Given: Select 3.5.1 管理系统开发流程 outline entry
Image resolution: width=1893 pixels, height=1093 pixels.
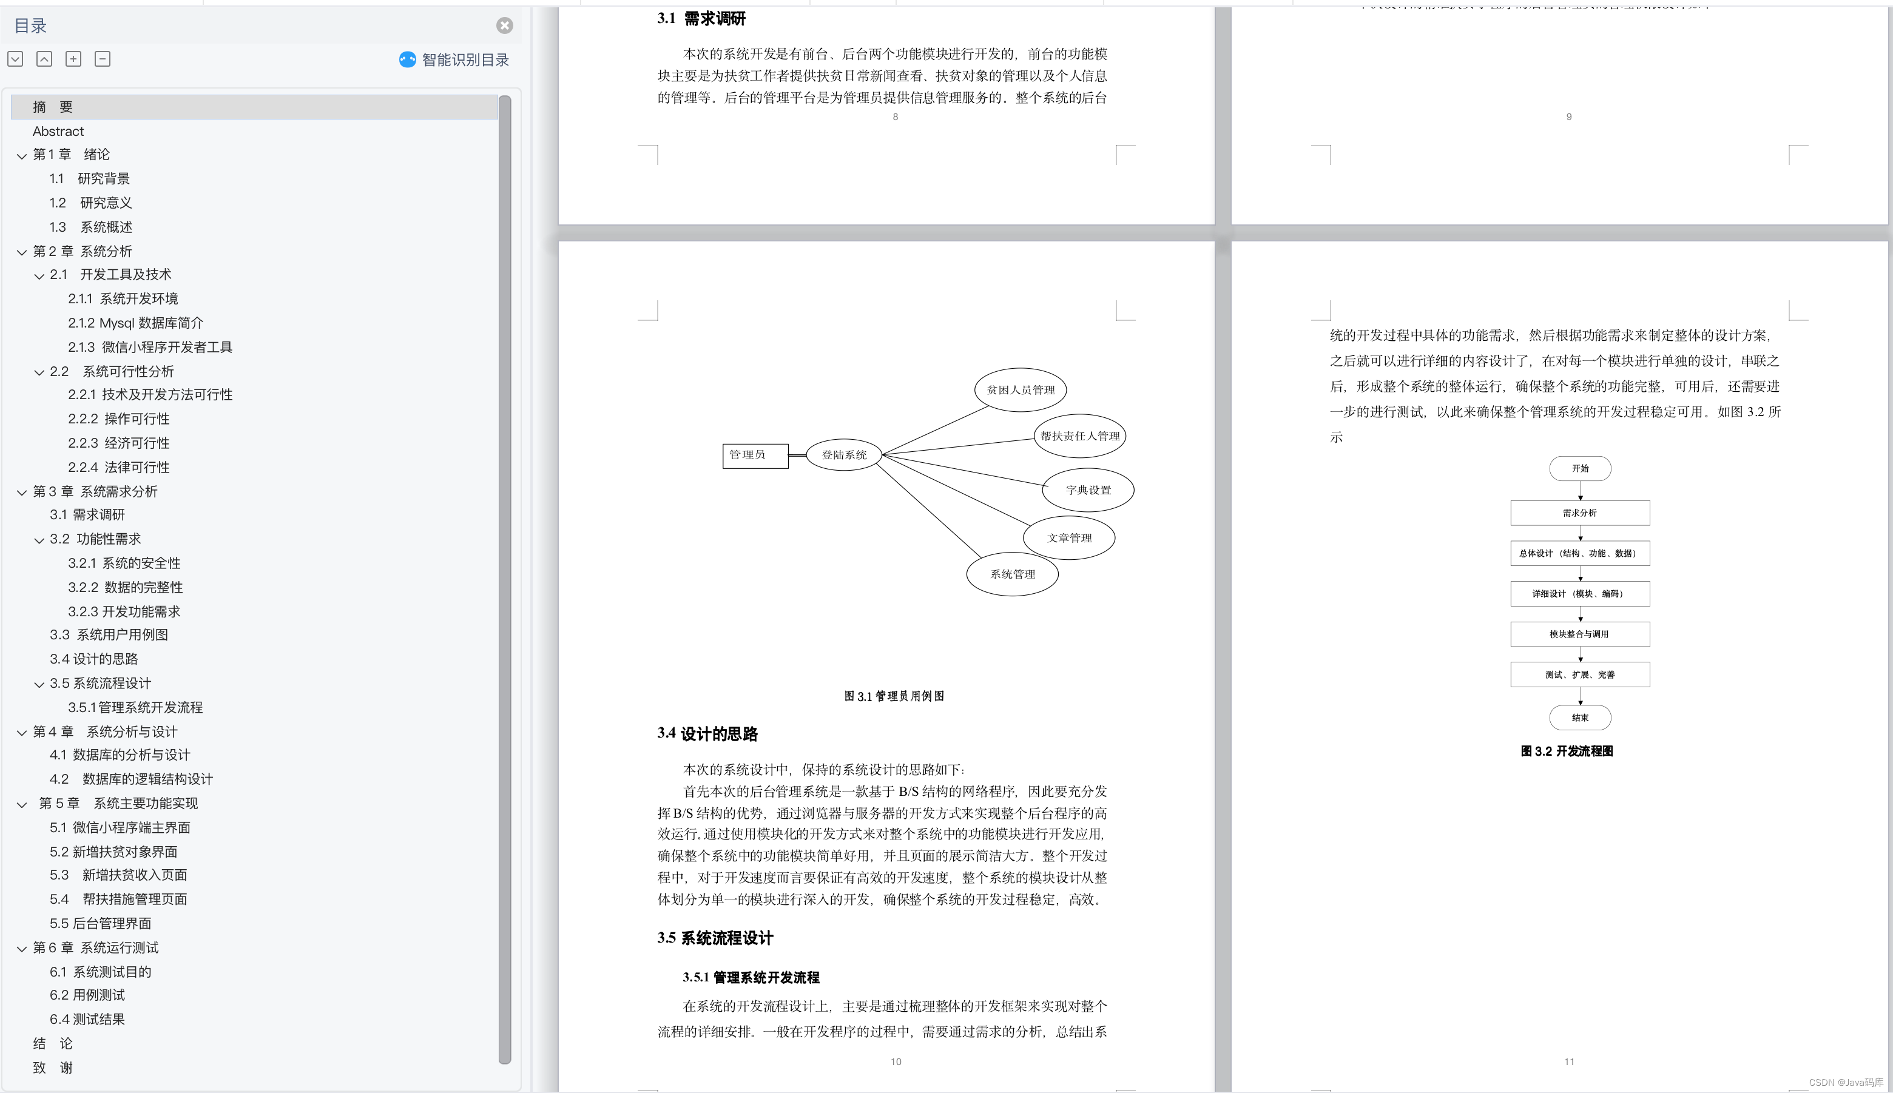Looking at the screenshot, I should point(135,707).
